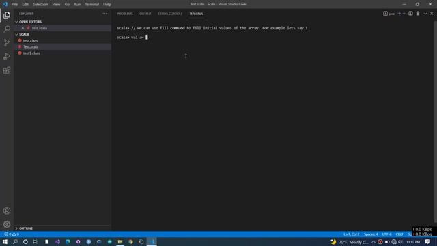Image resolution: width=437 pixels, height=246 pixels.
Task: Open the launch profile dropdown arrow
Action: pyautogui.click(x=404, y=14)
